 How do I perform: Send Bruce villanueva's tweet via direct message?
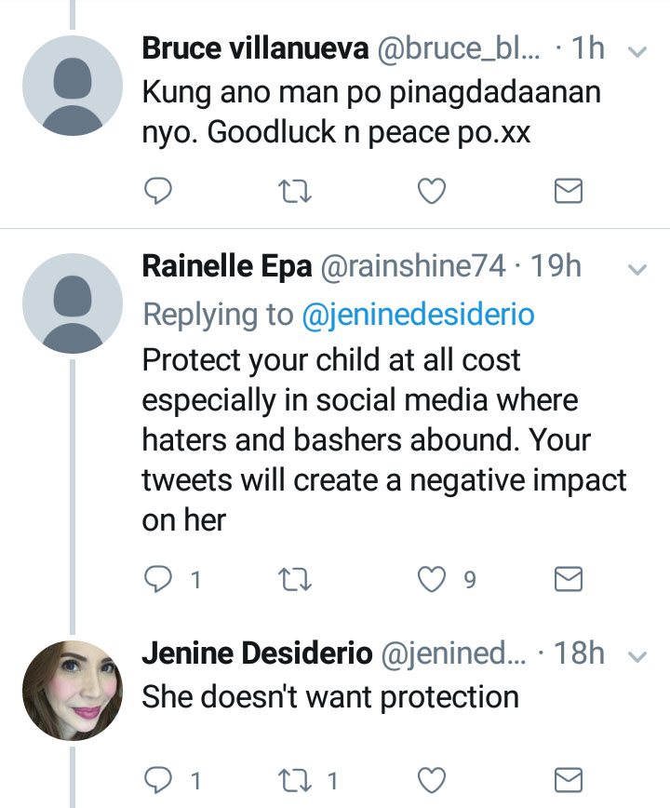tap(568, 191)
